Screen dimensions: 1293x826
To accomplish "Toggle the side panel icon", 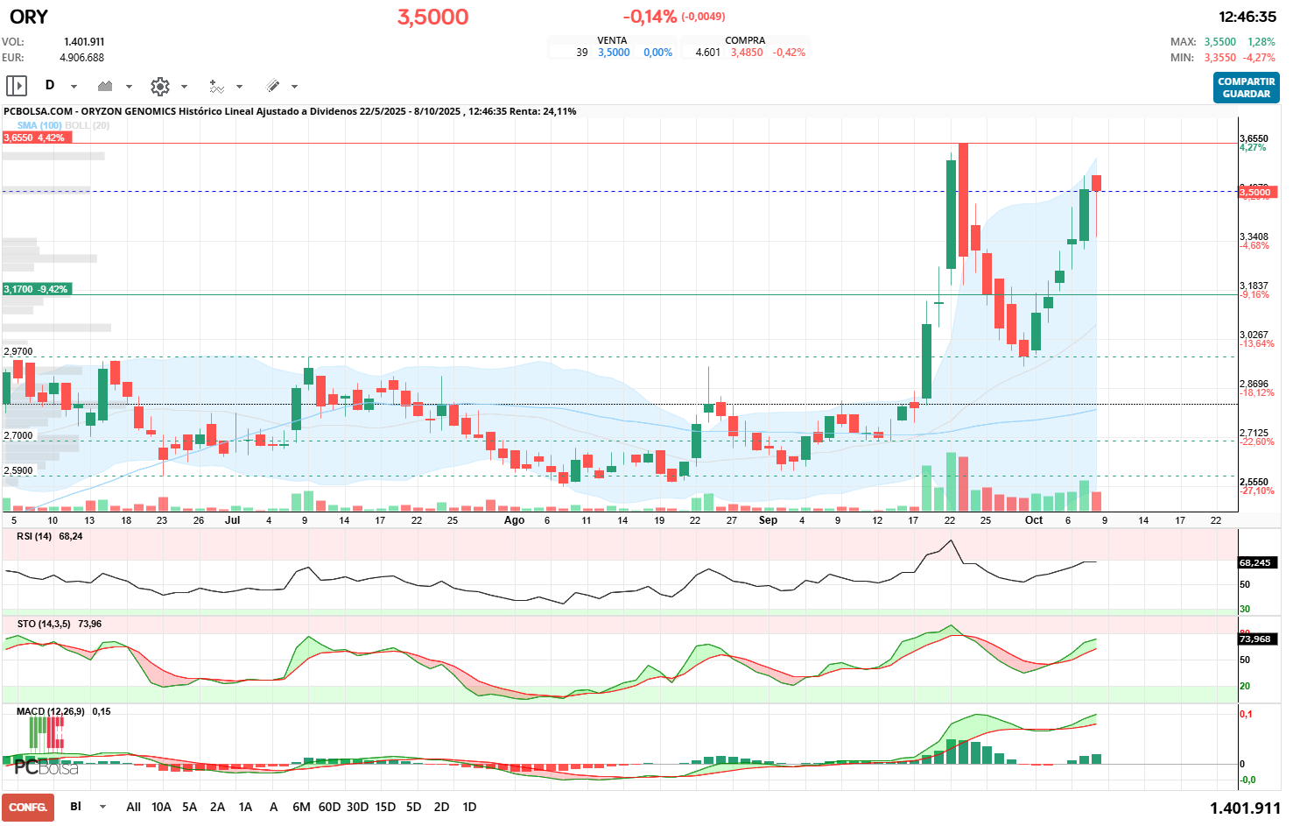I will [16, 86].
